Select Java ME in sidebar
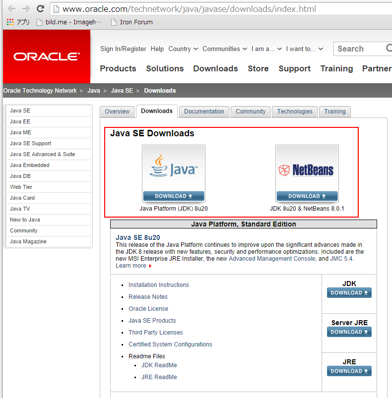The height and width of the screenshot is (398, 392). [x=48, y=132]
